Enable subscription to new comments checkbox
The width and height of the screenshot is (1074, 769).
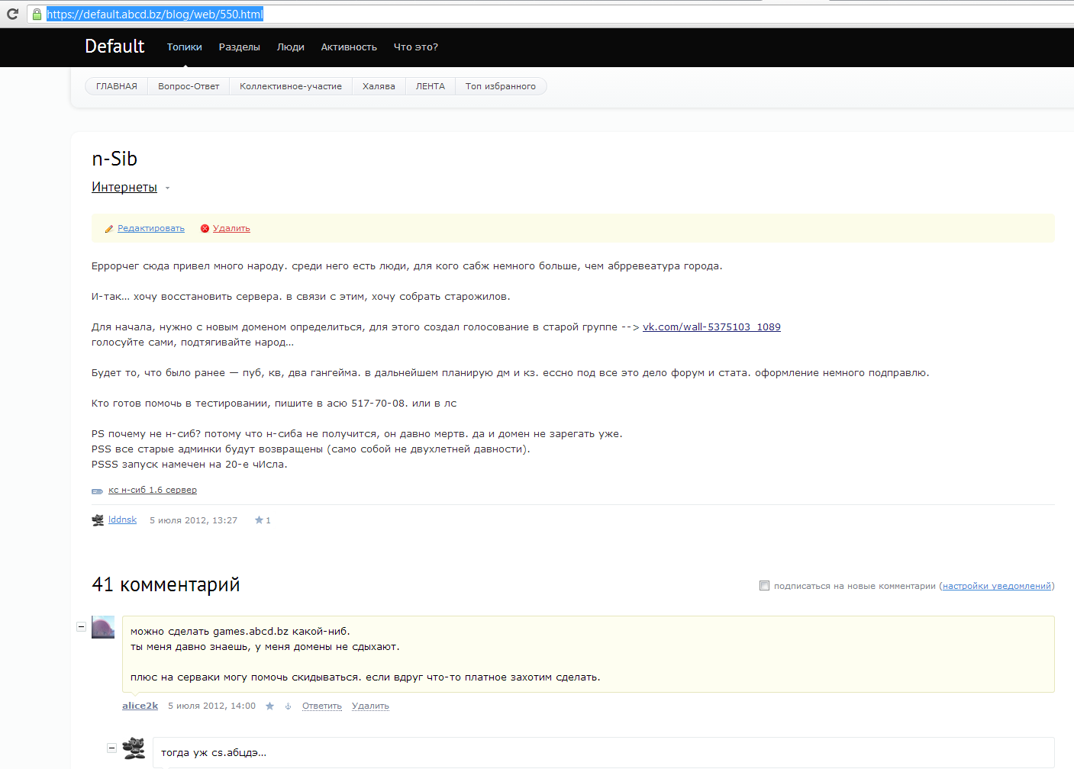[x=764, y=586]
